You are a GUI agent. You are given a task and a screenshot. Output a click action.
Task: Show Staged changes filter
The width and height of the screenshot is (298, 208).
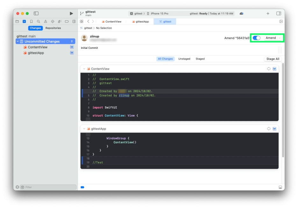coord(200,59)
